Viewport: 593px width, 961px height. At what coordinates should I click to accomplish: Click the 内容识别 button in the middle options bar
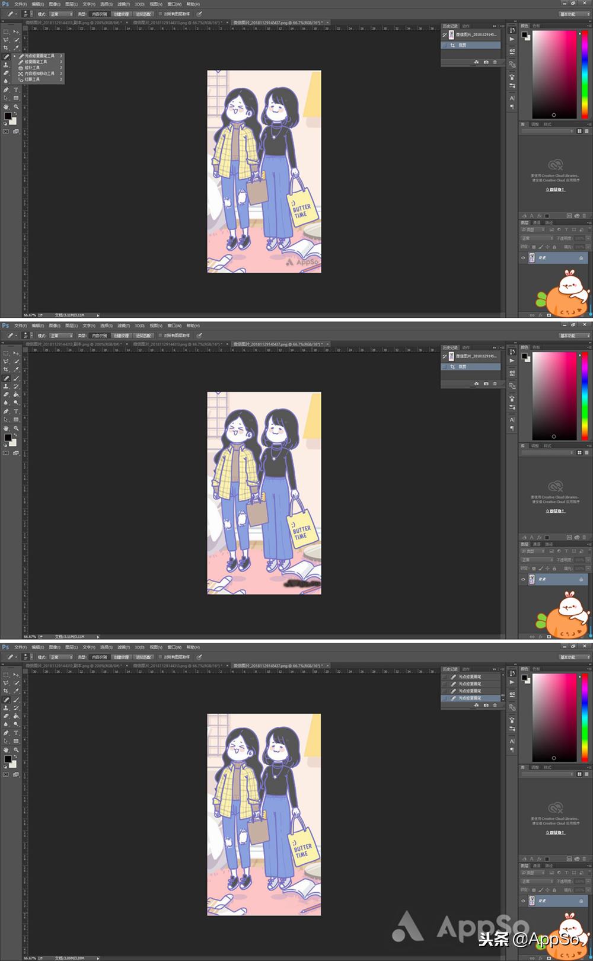[99, 336]
